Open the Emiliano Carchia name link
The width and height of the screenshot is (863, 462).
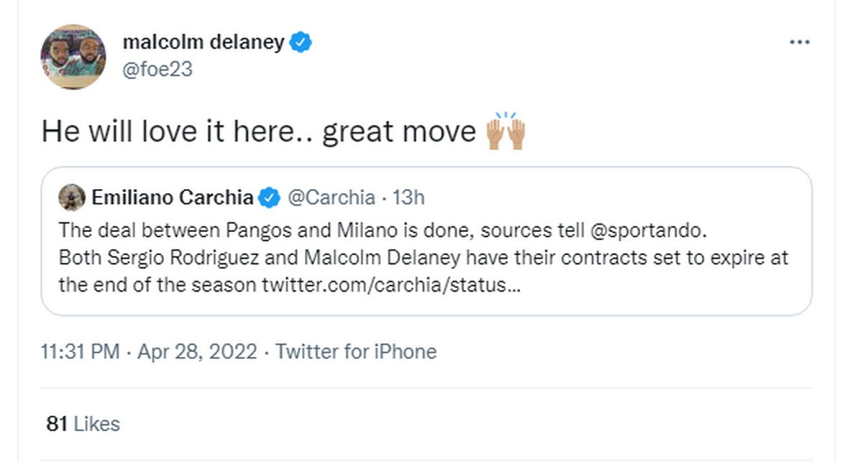(173, 198)
